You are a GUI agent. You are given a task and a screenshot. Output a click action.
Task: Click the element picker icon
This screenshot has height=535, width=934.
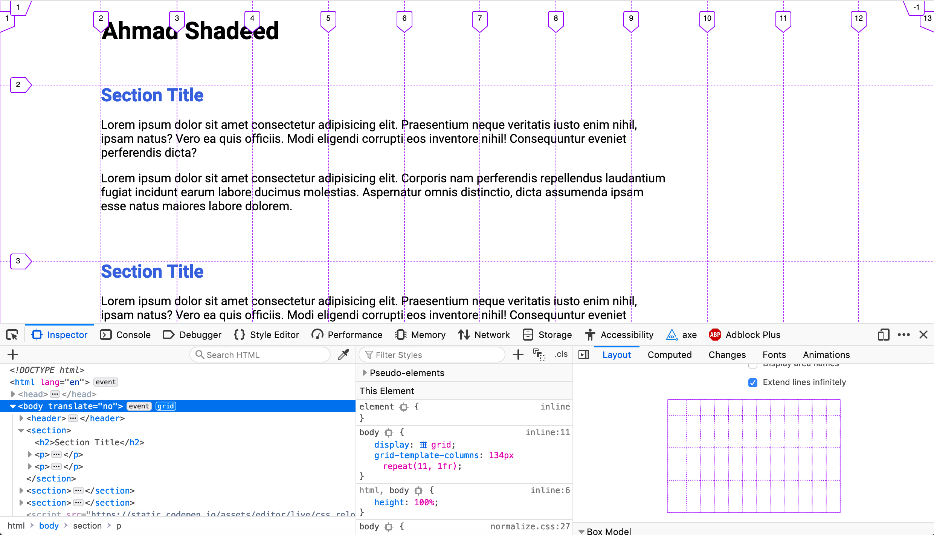coord(12,335)
